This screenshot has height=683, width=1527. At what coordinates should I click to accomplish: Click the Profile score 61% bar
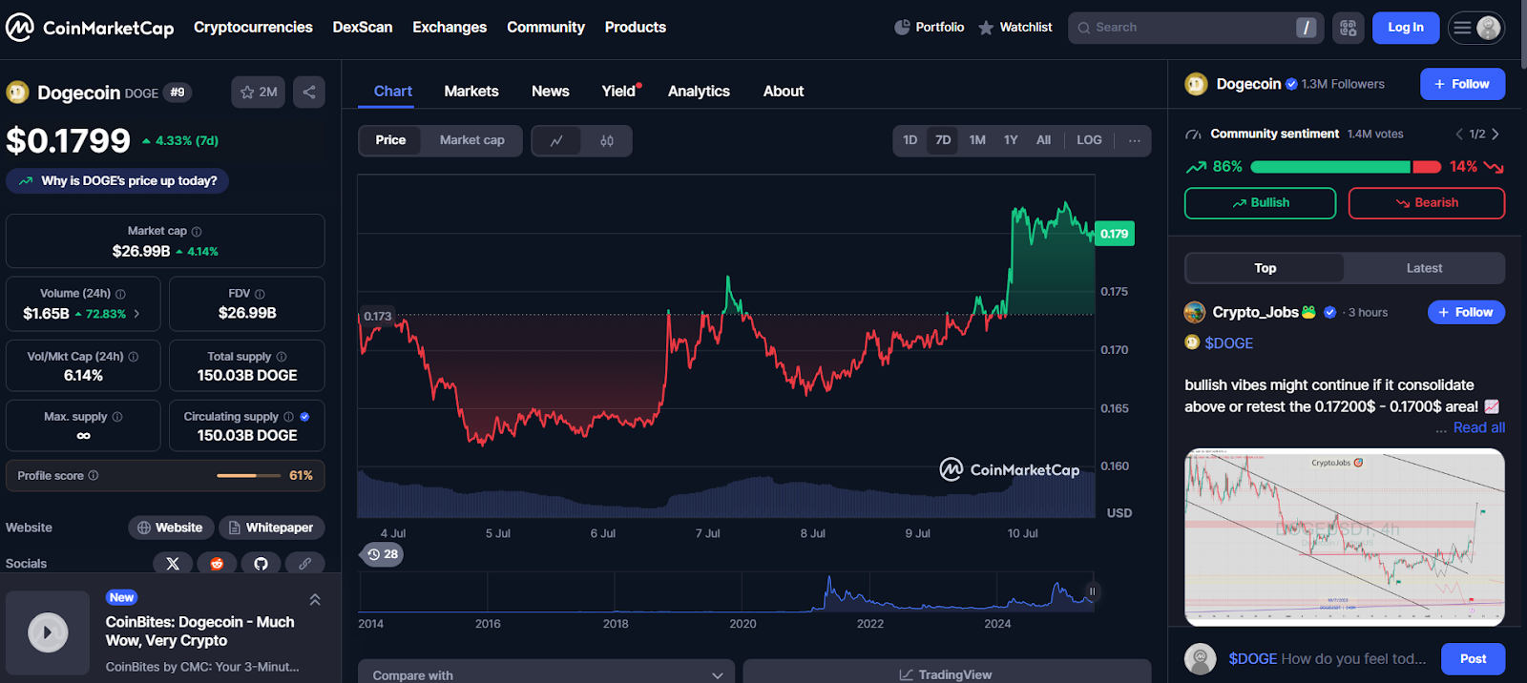point(249,475)
